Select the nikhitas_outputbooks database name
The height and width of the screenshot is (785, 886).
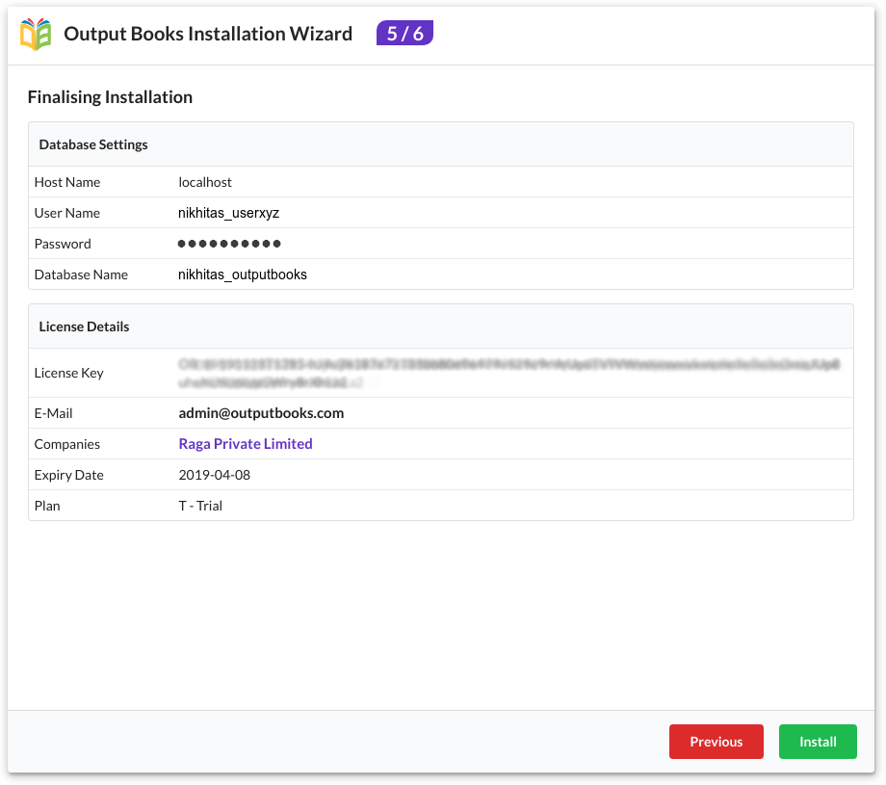243,275
